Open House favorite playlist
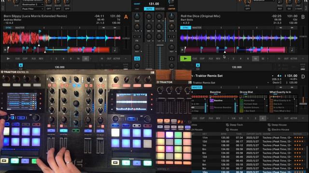 tap(232, 129)
